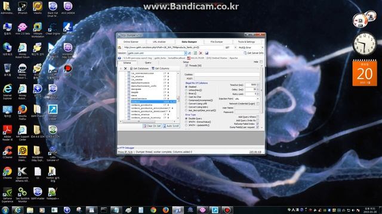
Task: Open Recycle Bin on desktop
Action: point(8,70)
